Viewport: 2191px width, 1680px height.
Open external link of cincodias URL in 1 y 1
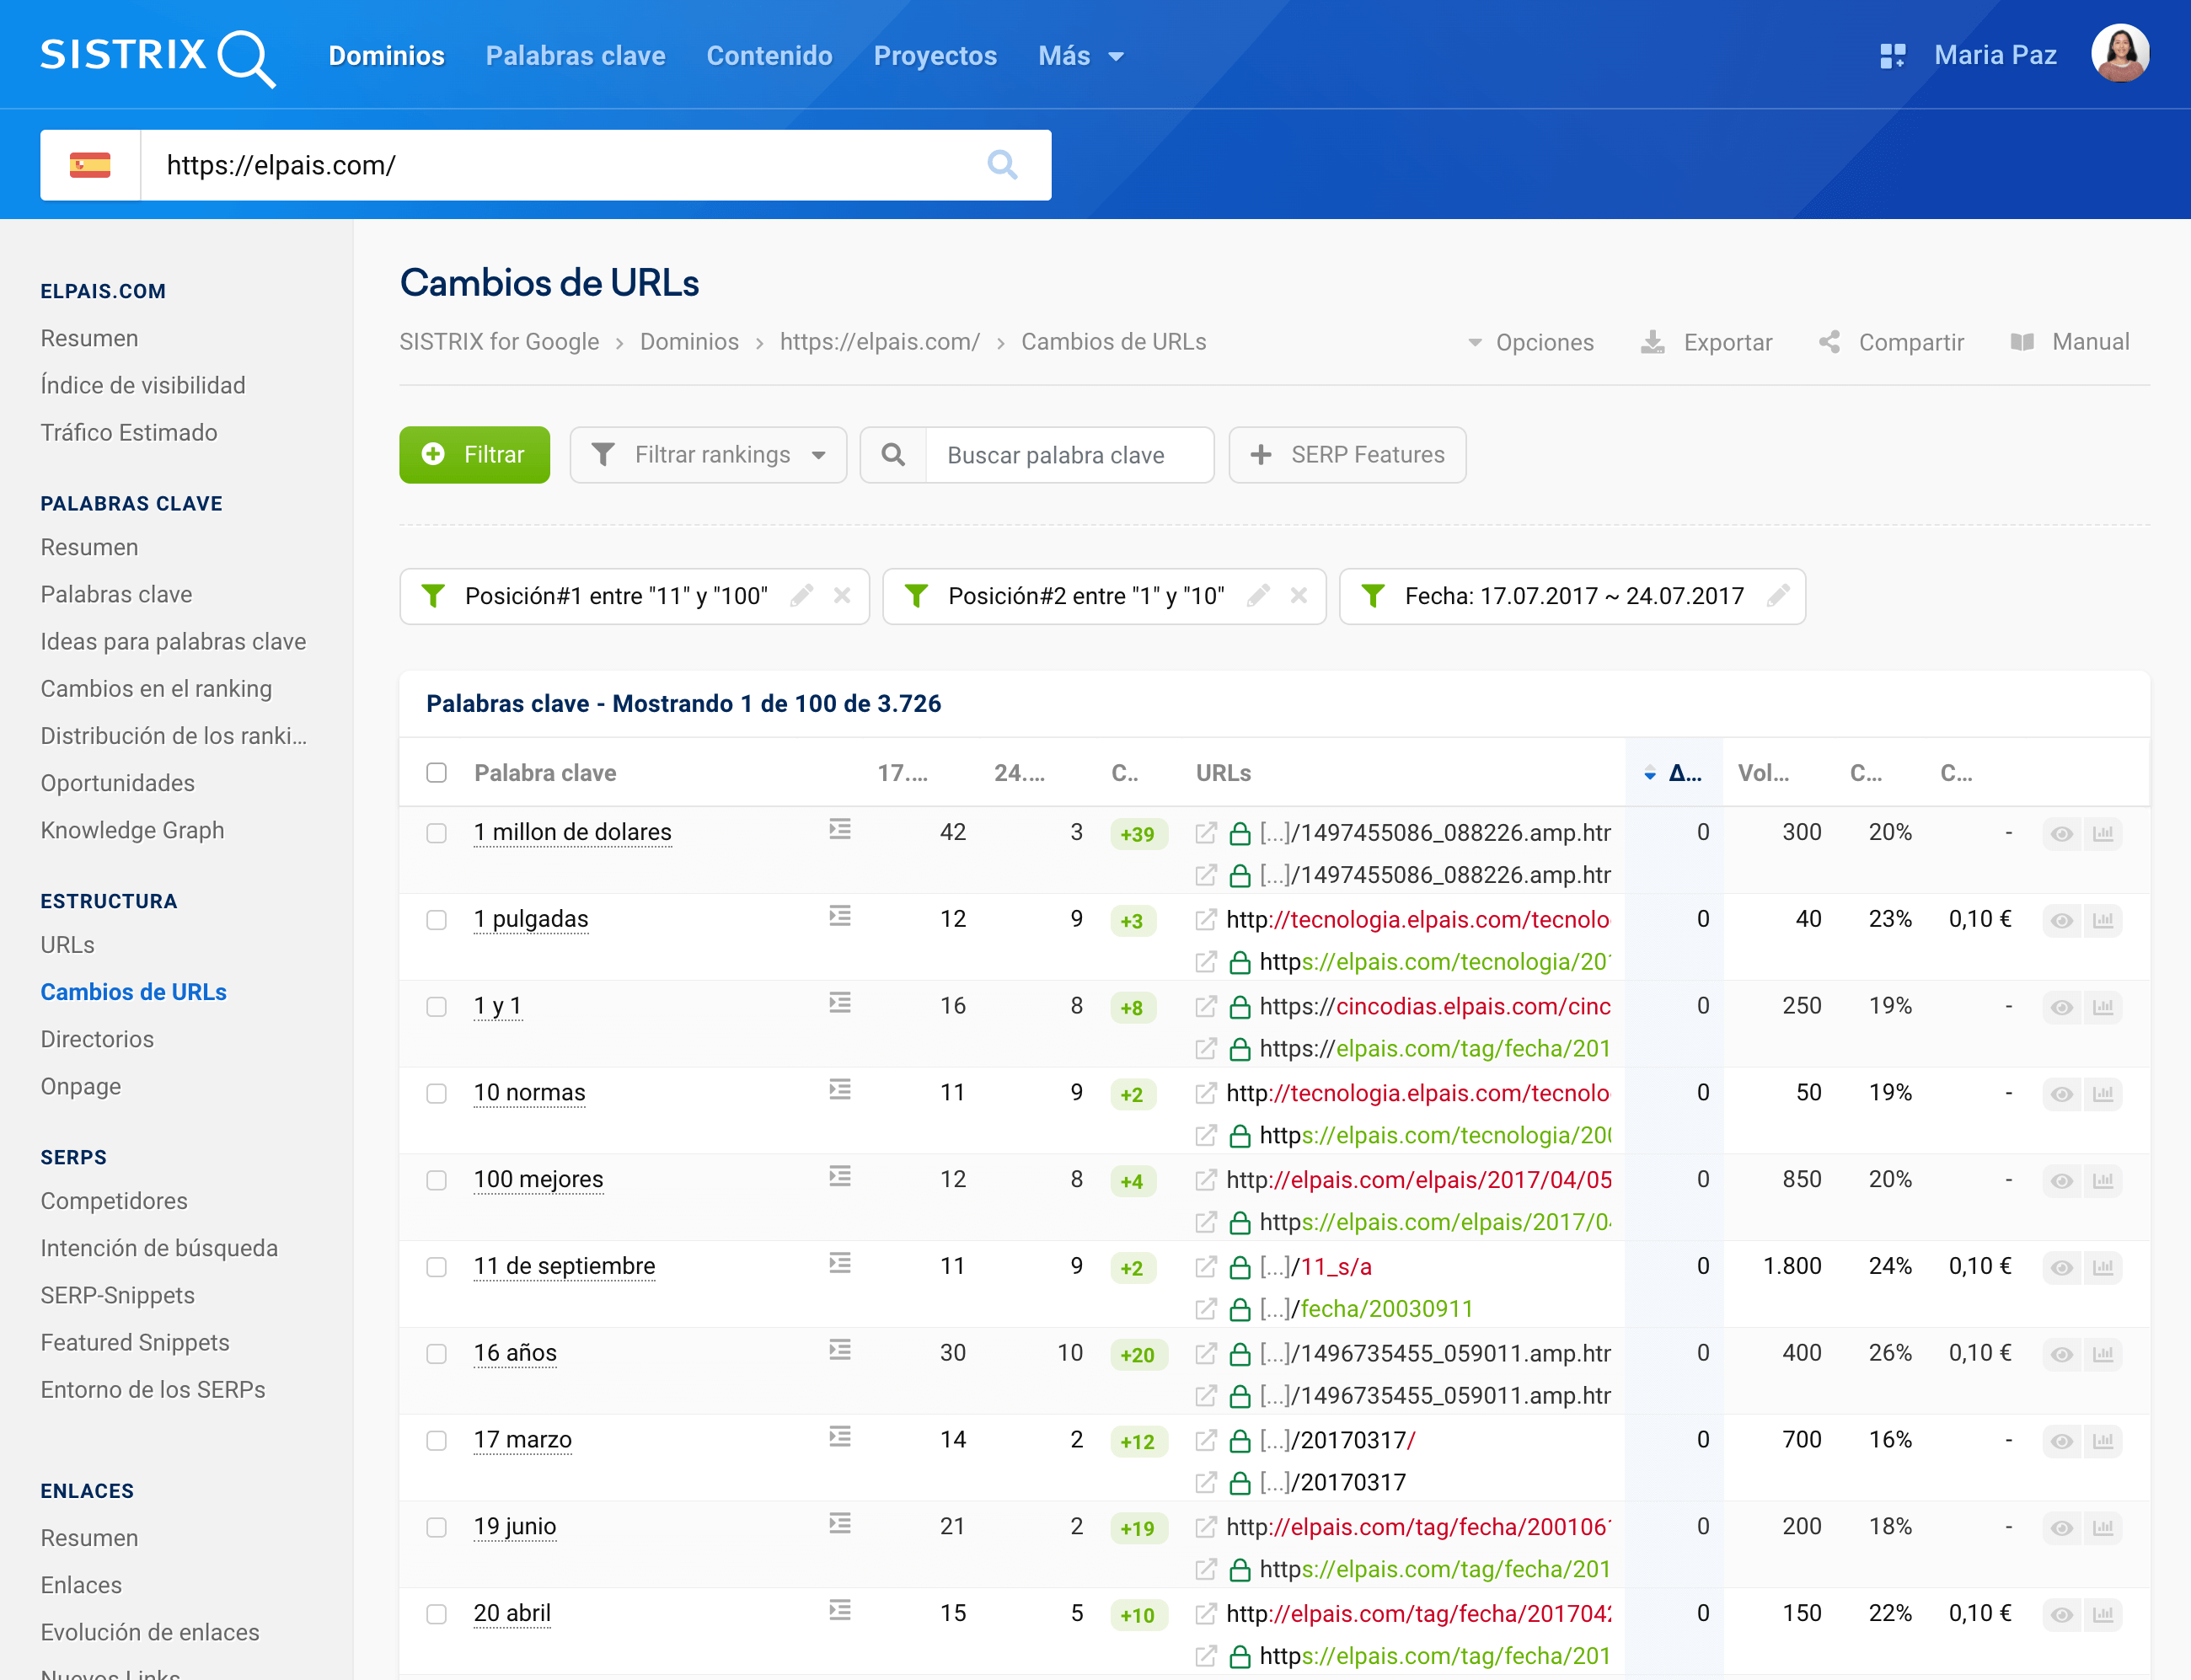coord(1206,1006)
